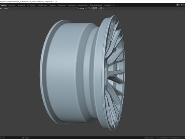Viewport: 185px width, 139px height.
Task: Open the first Sculpting workspace tab
Action: click(21, 5)
